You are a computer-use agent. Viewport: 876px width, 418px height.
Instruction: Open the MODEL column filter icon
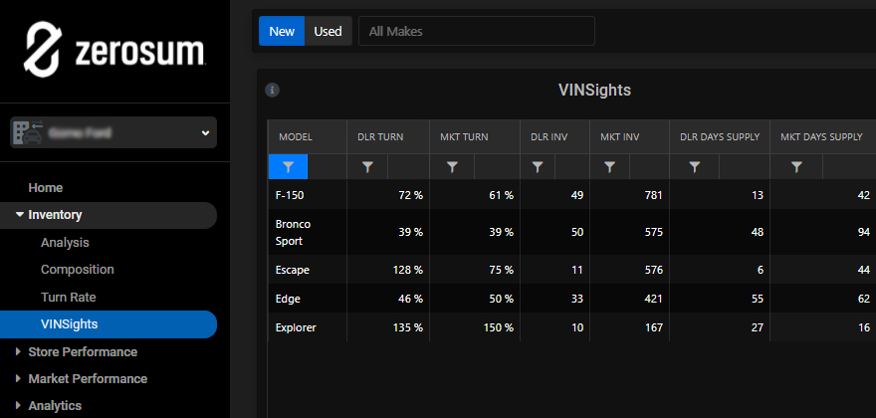point(289,166)
